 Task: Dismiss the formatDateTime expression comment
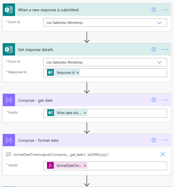(162, 154)
